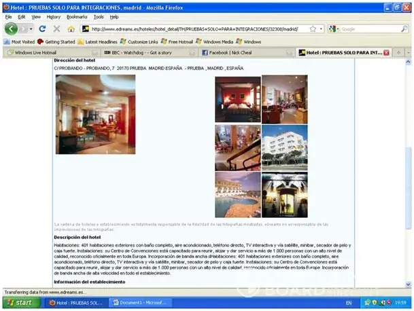The image size is (414, 311).
Task: Open the Edit menu
Action: pos(21,17)
